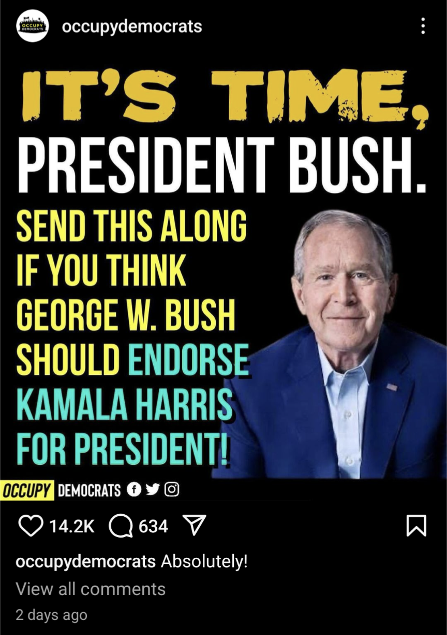
Task: Save post with bookmark icon
Action: [x=417, y=526]
